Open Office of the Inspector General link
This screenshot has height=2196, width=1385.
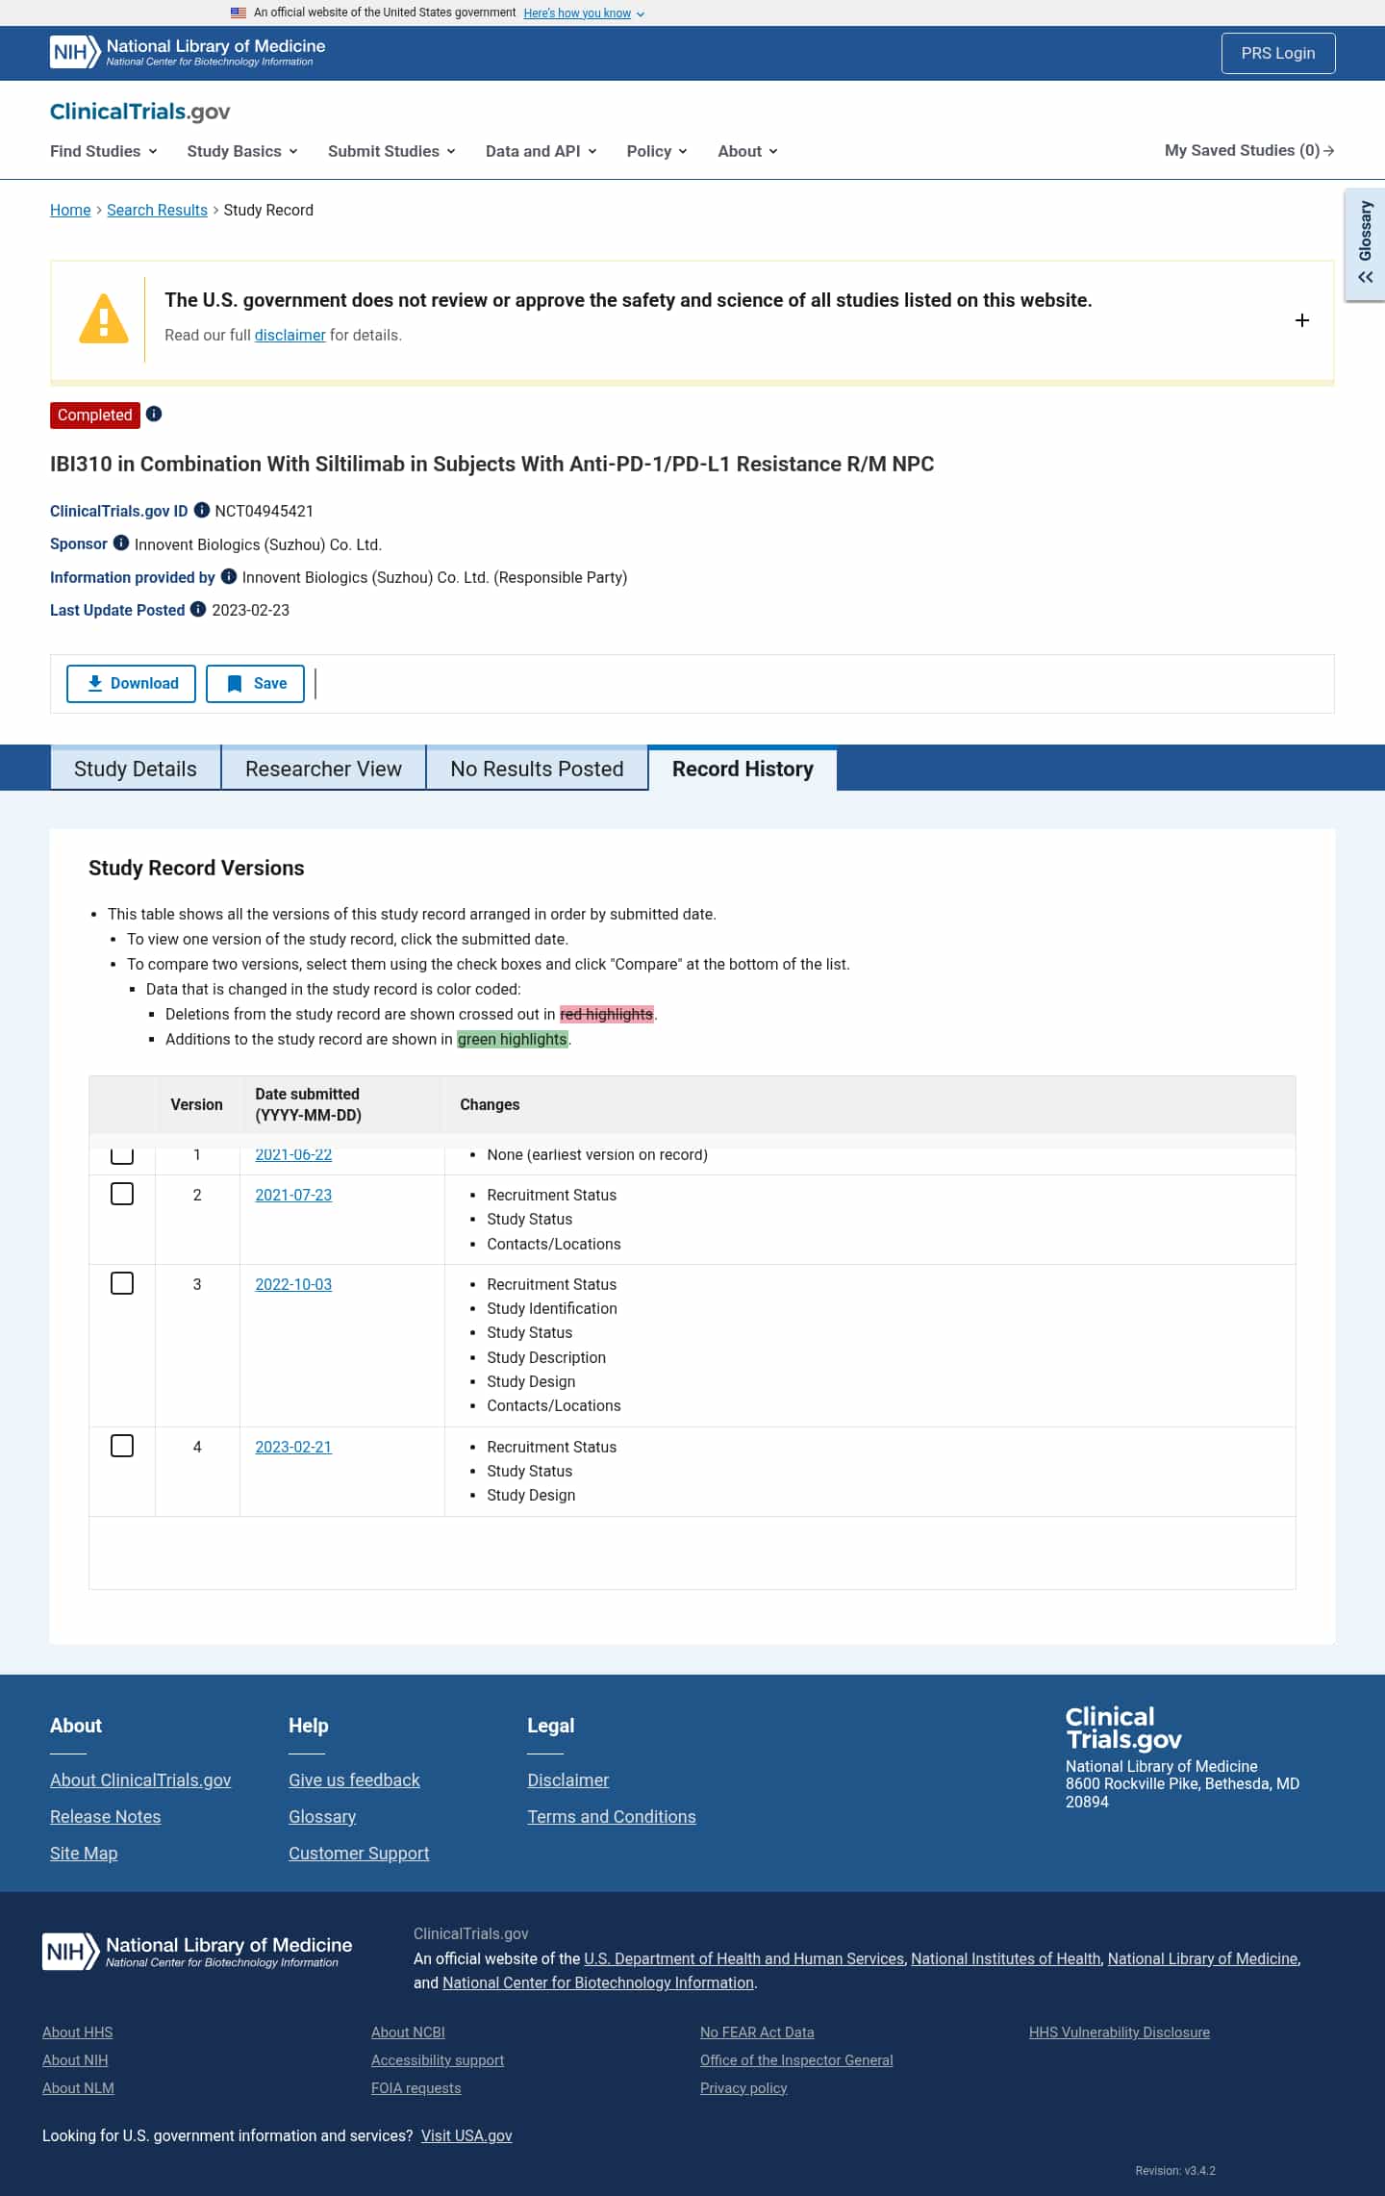point(796,2059)
